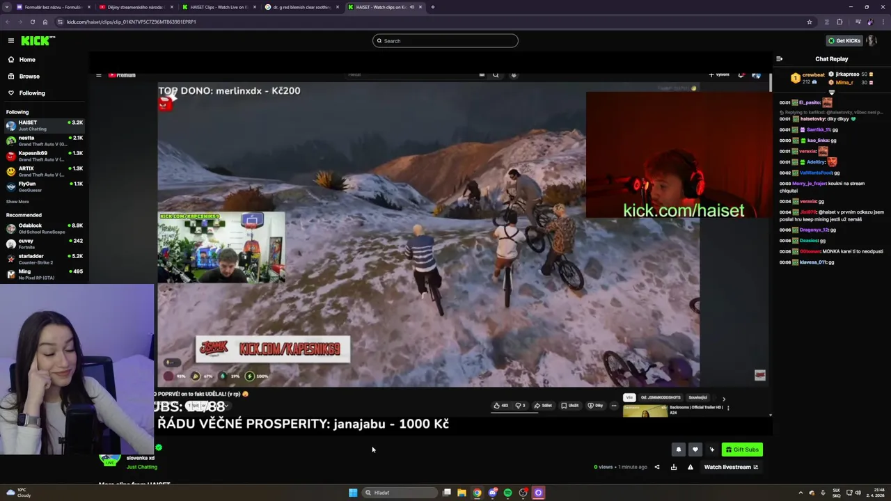
Task: Click the heart follow button
Action: 695,450
